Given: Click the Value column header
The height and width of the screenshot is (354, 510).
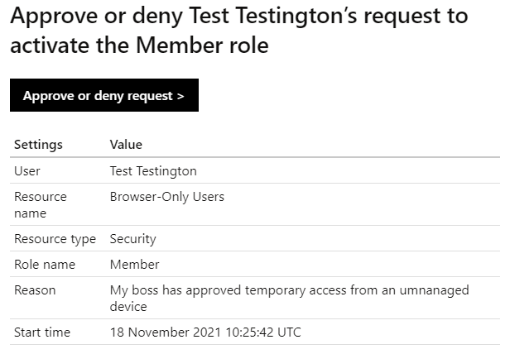Looking at the screenshot, I should pos(126,145).
